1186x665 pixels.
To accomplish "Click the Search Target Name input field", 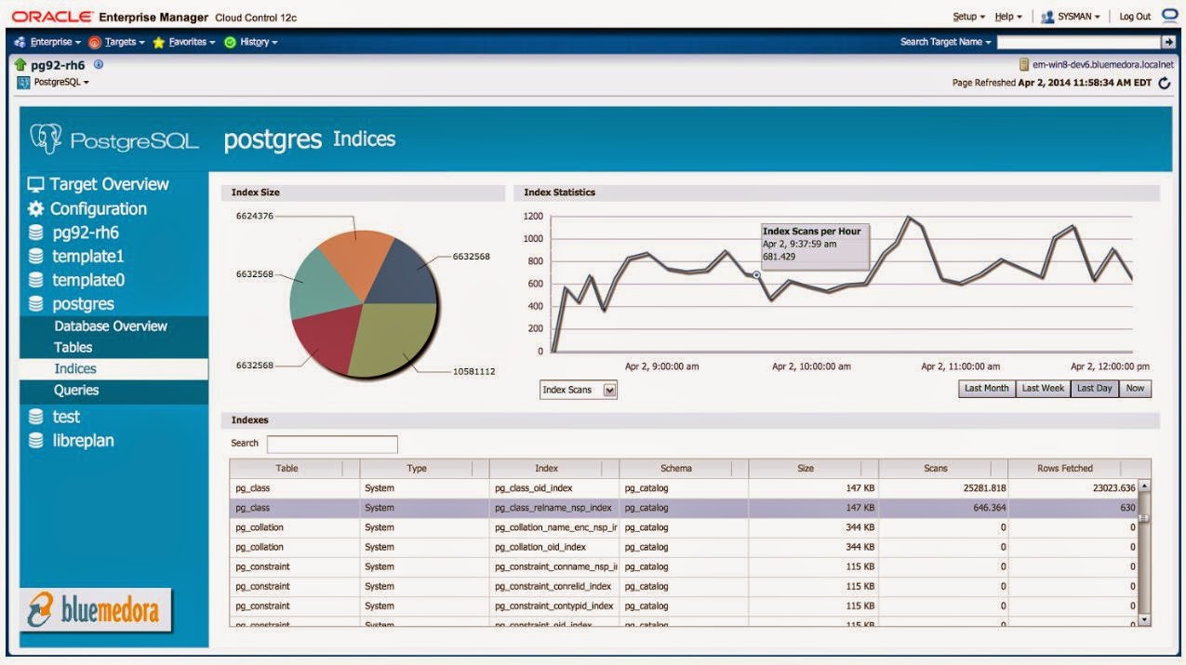I will (1079, 42).
